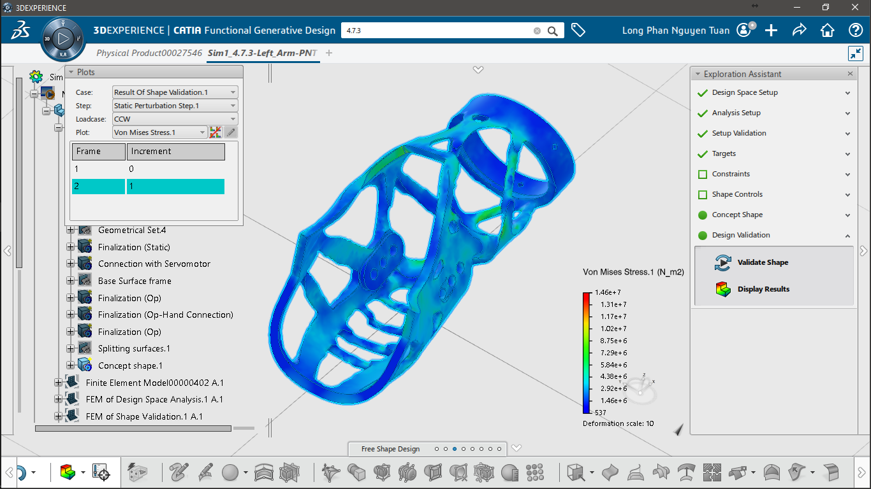
Task: Click the Concept Shape green status dot
Action: tap(703, 215)
